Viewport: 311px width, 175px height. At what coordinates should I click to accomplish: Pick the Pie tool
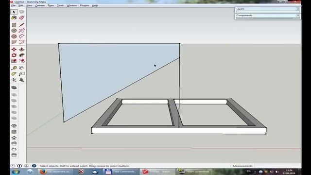click(x=14, y=42)
